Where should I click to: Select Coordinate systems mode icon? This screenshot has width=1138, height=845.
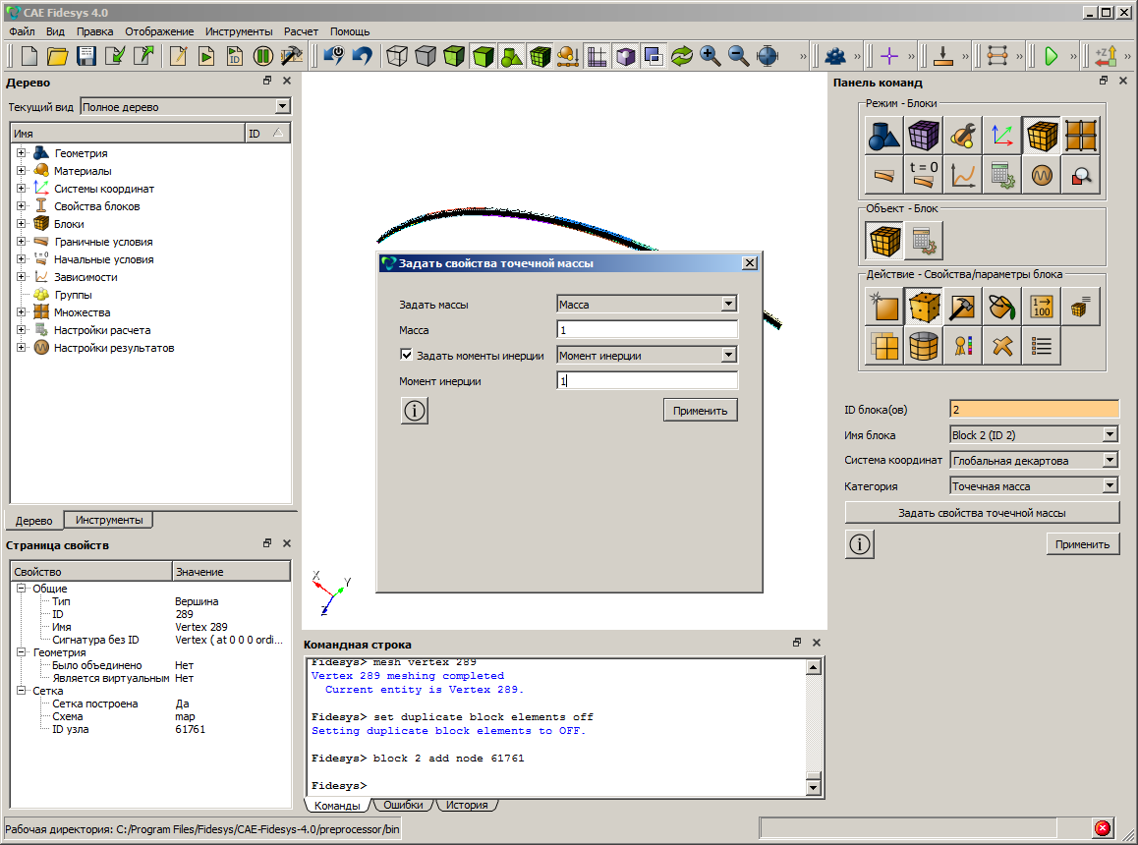(x=1002, y=136)
